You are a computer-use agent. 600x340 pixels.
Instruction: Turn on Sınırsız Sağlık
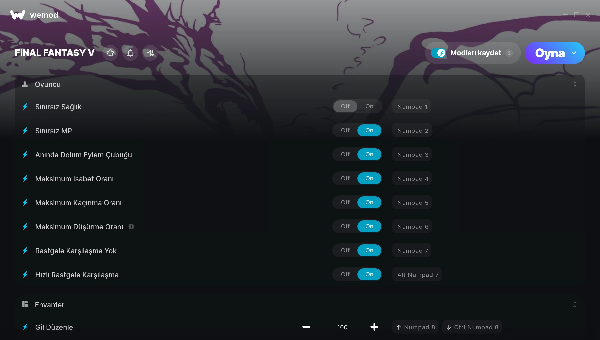369,106
